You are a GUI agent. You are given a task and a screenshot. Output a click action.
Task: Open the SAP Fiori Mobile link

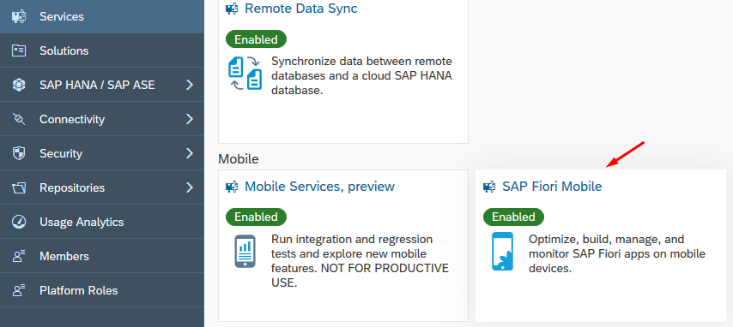pyautogui.click(x=552, y=187)
